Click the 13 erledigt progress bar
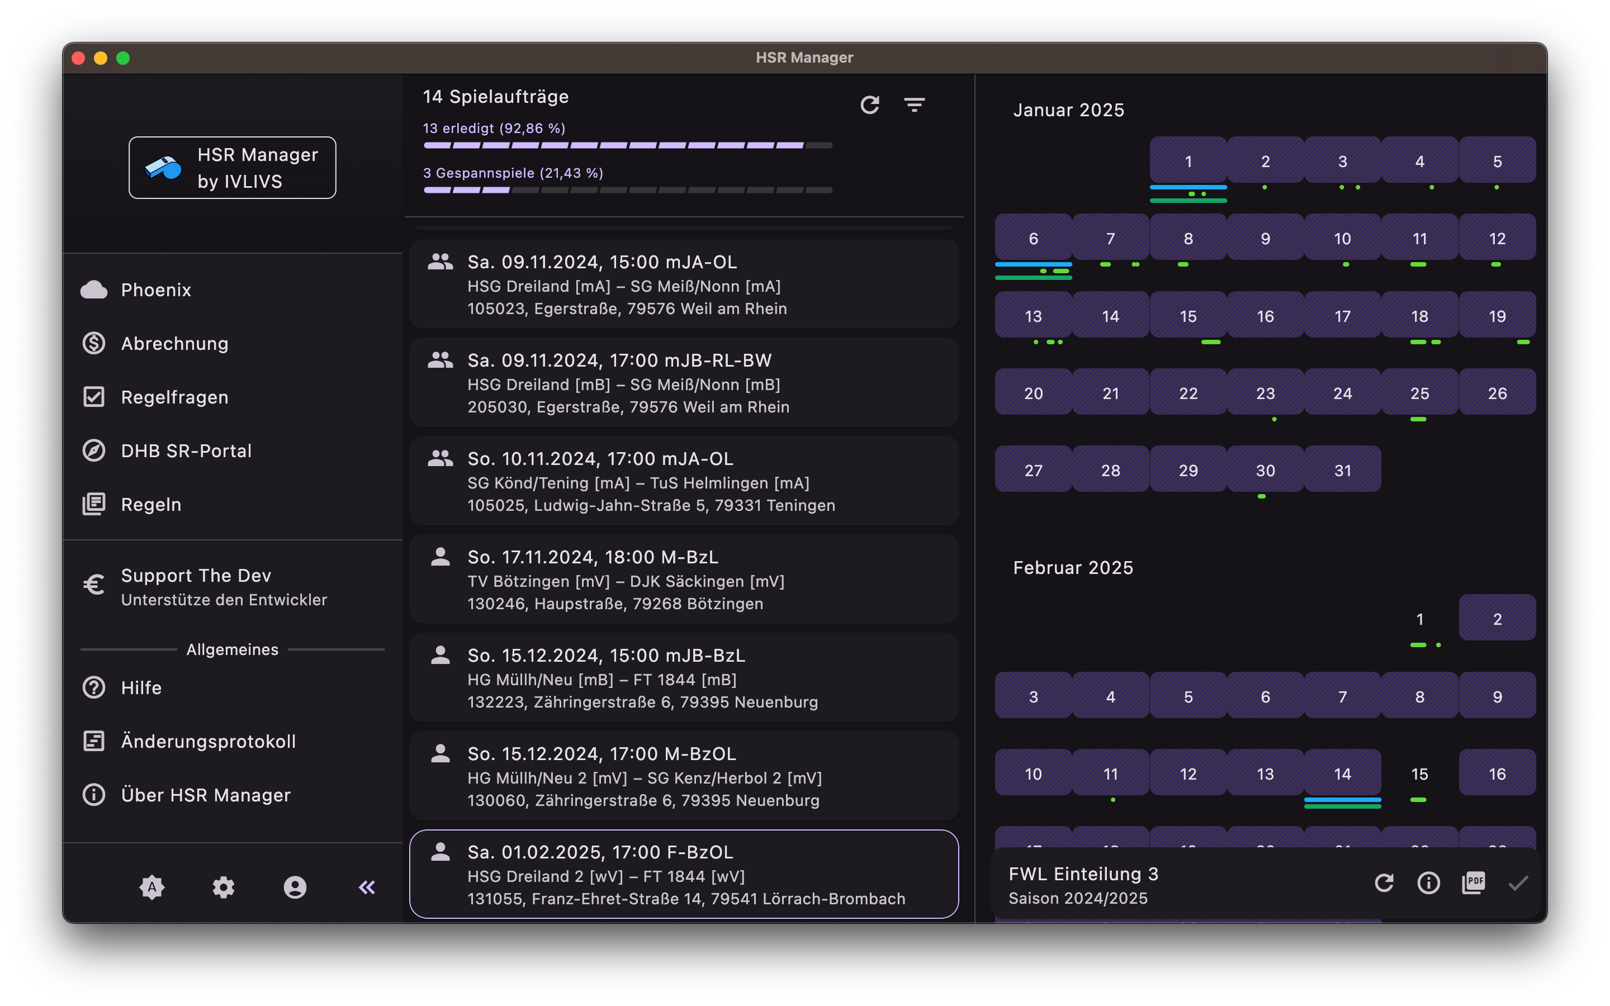1610x1006 pixels. coord(627,145)
